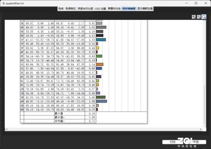Select the fit-to-window magnifier icon

pos(204,17)
